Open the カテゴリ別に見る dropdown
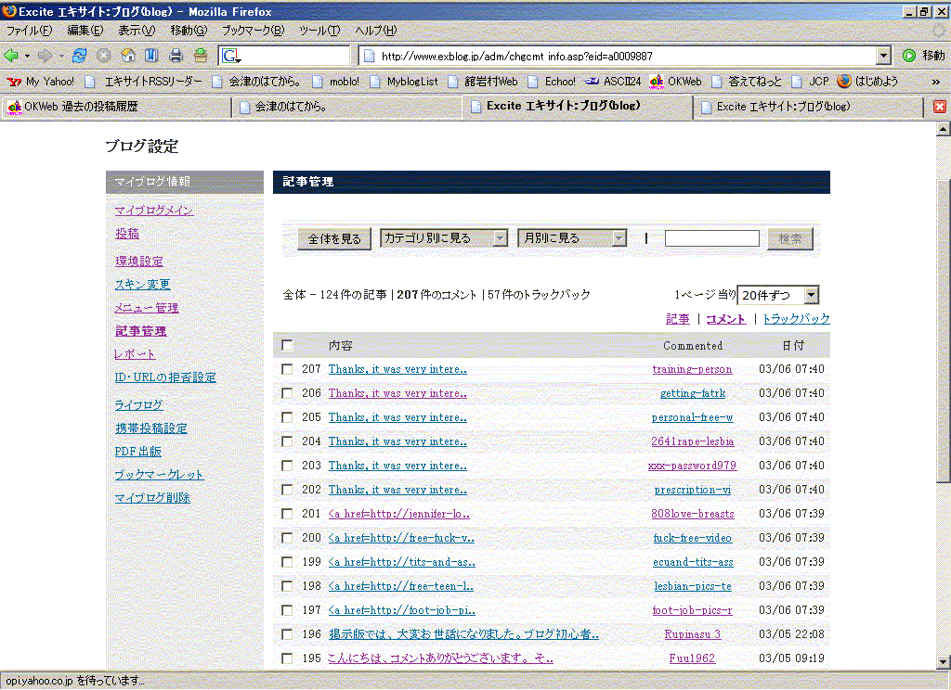951x690 pixels. tap(443, 238)
